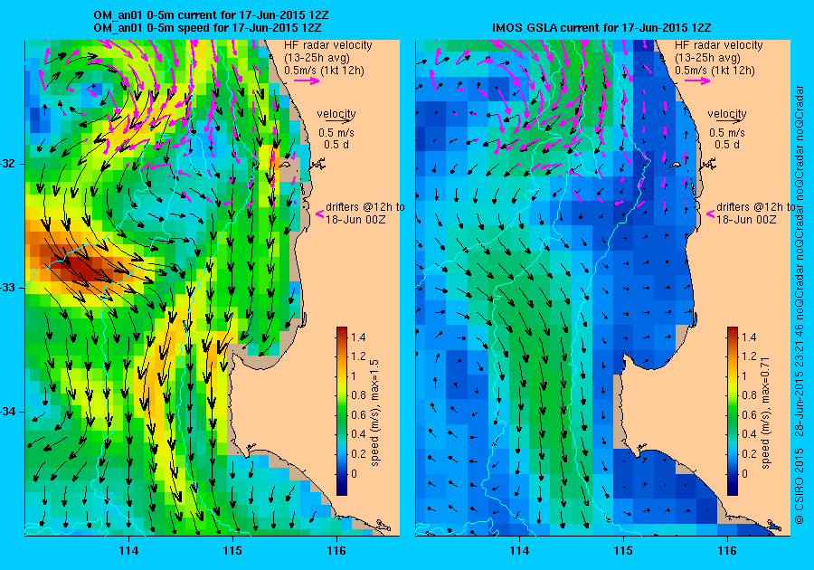Image resolution: width=814 pixels, height=570 pixels.
Task: Click the 'velocity' label on left map
Action: click(x=336, y=114)
